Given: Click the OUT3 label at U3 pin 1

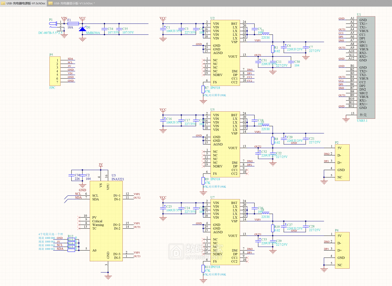Looking at the screenshot, I should coord(137,256).
